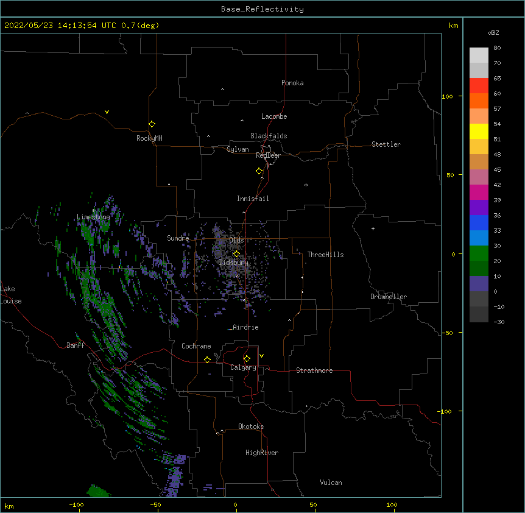Click the Airdrie city label
525x513 pixels.
tap(246, 327)
